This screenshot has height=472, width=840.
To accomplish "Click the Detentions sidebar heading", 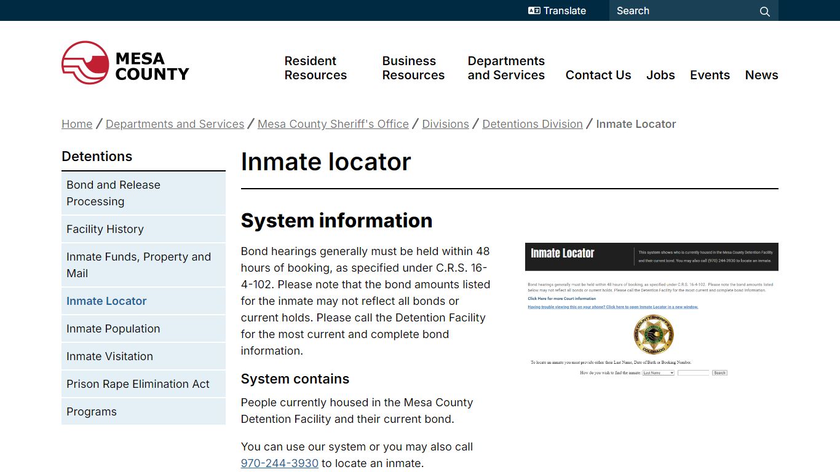I will point(97,156).
